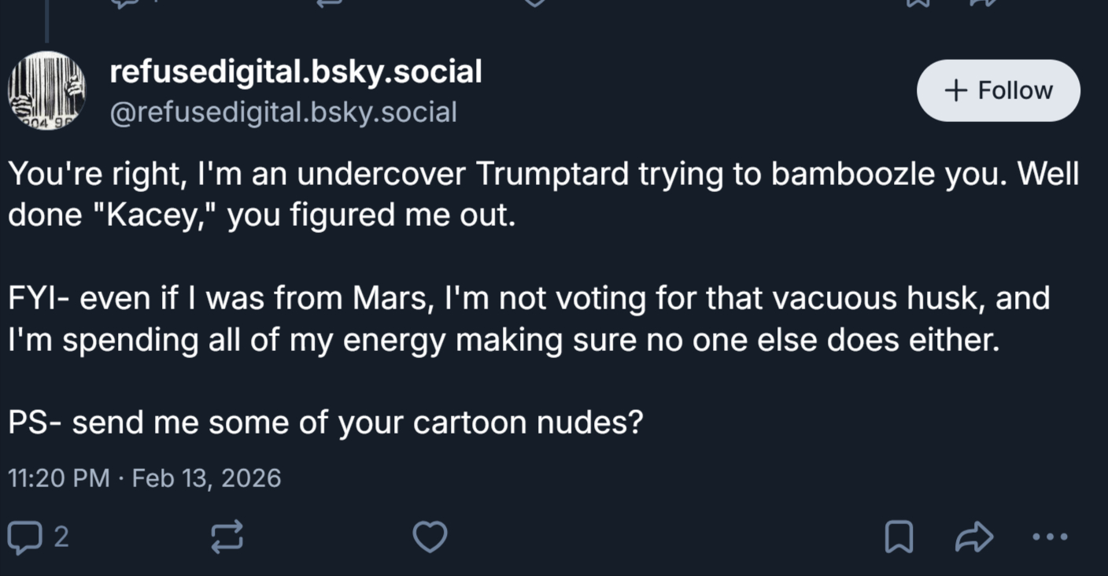This screenshot has height=576, width=1108.
Task: Open the three-dot more options menu
Action: tap(1050, 537)
